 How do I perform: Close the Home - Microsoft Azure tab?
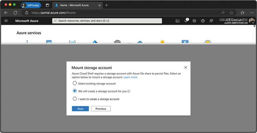click(99, 5)
